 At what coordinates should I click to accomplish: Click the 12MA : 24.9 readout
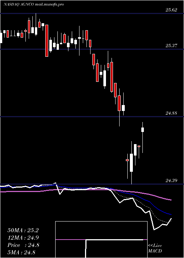[x=23, y=238]
